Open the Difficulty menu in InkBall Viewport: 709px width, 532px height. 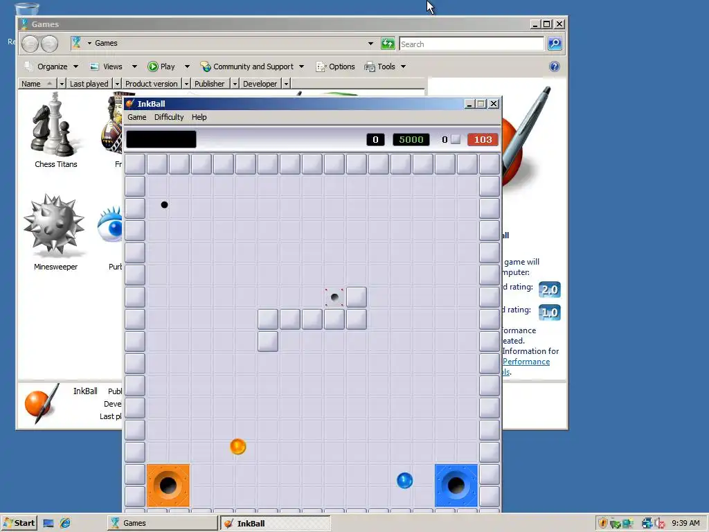tap(169, 117)
